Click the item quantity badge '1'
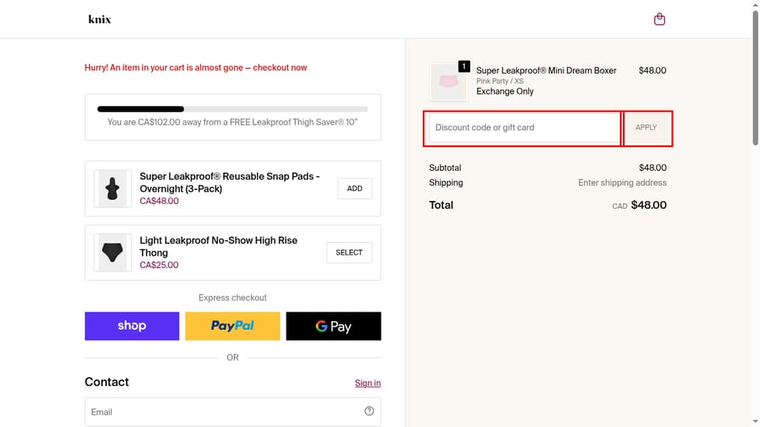 (x=464, y=66)
